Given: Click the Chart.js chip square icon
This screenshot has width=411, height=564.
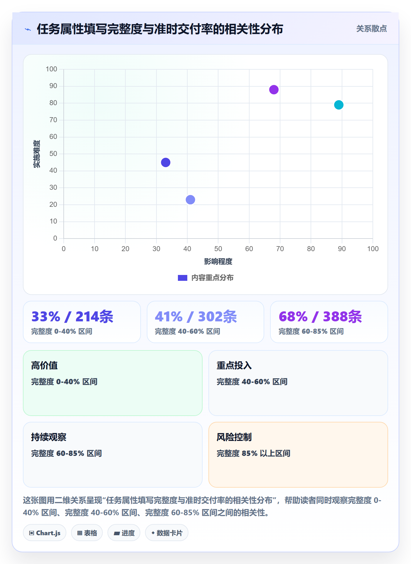Looking at the screenshot, I should click(32, 533).
